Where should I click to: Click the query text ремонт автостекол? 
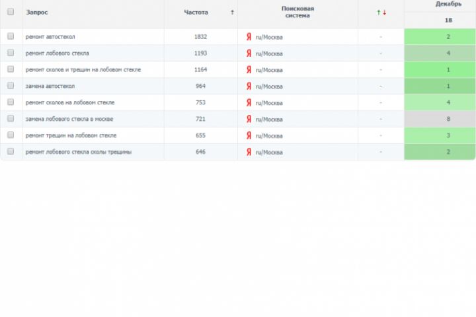coord(50,37)
